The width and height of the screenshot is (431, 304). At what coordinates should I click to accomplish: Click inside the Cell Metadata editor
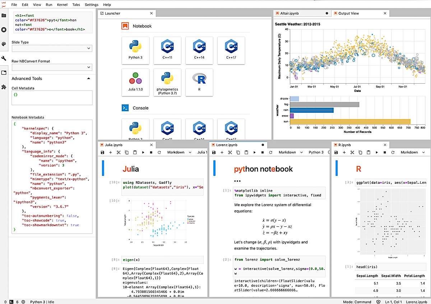click(x=52, y=98)
